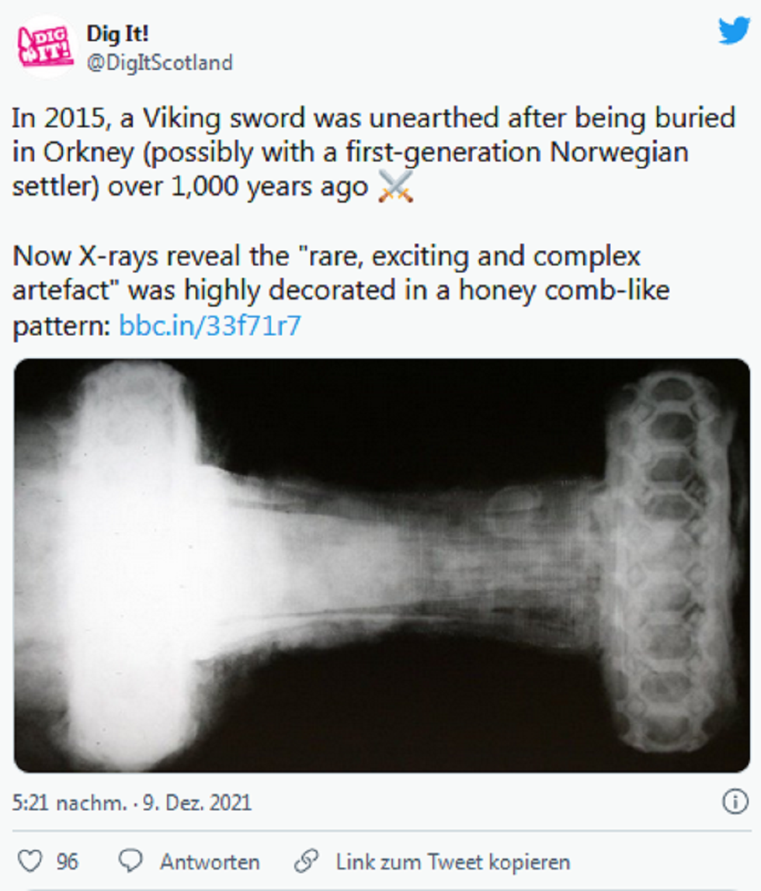Select Link zum Tweet kopieren

453,861
